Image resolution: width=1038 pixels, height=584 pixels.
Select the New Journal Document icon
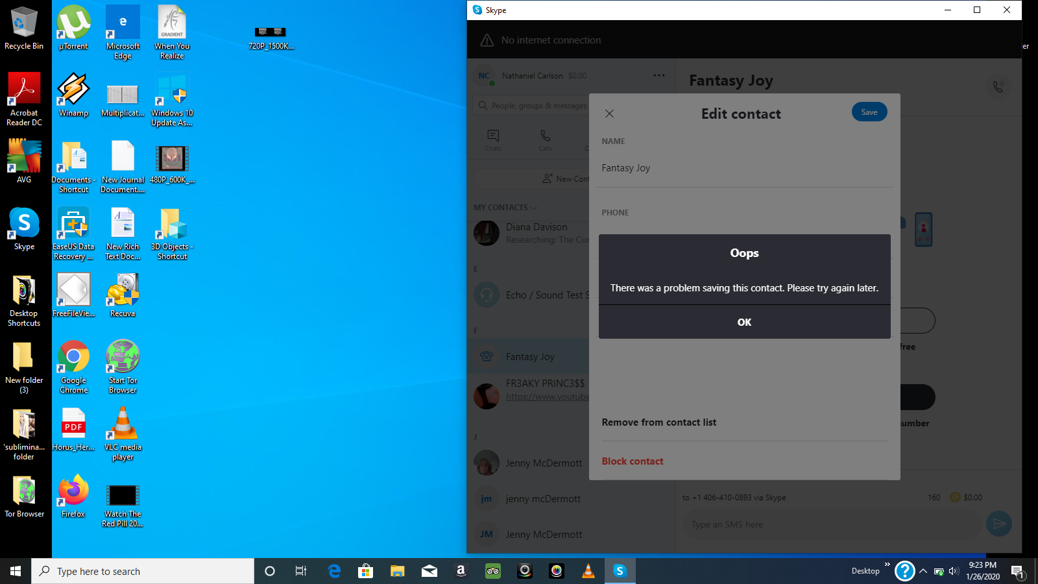pyautogui.click(x=123, y=166)
